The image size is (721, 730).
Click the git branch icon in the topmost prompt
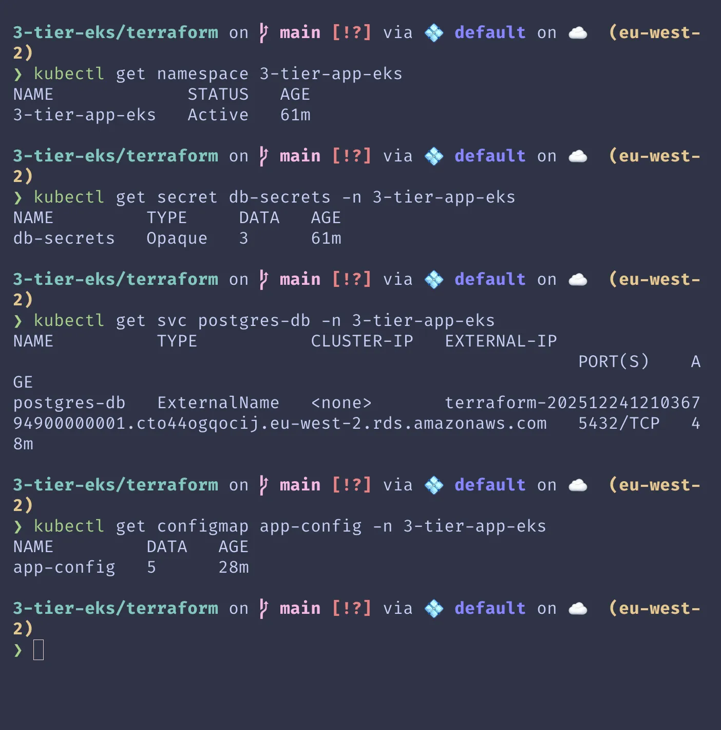click(264, 33)
